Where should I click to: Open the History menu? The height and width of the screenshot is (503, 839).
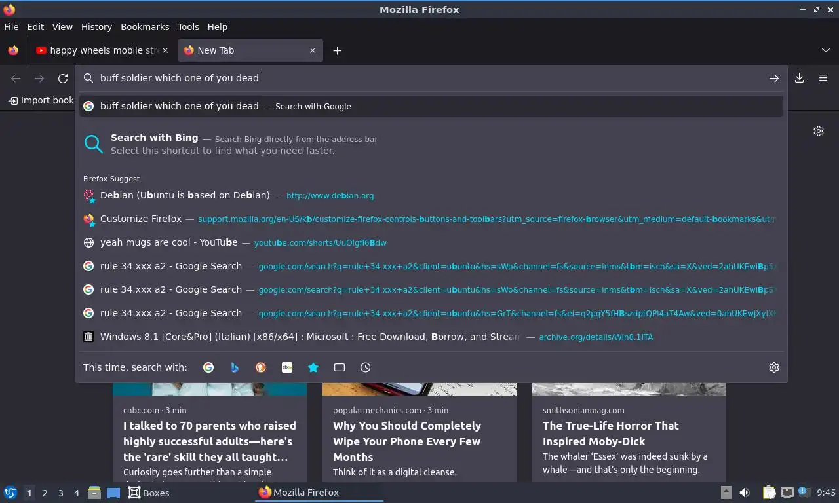point(96,27)
